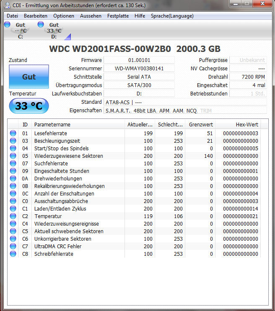Click the 33 °C temperature button
Viewport: 275px width, 311px height.
pos(29,106)
